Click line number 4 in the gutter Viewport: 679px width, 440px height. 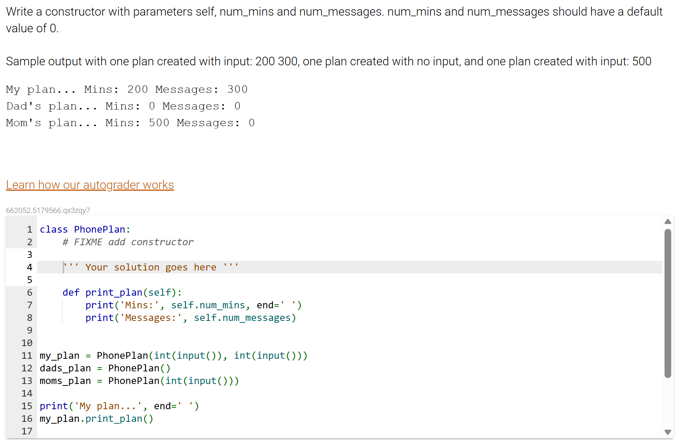(x=29, y=267)
